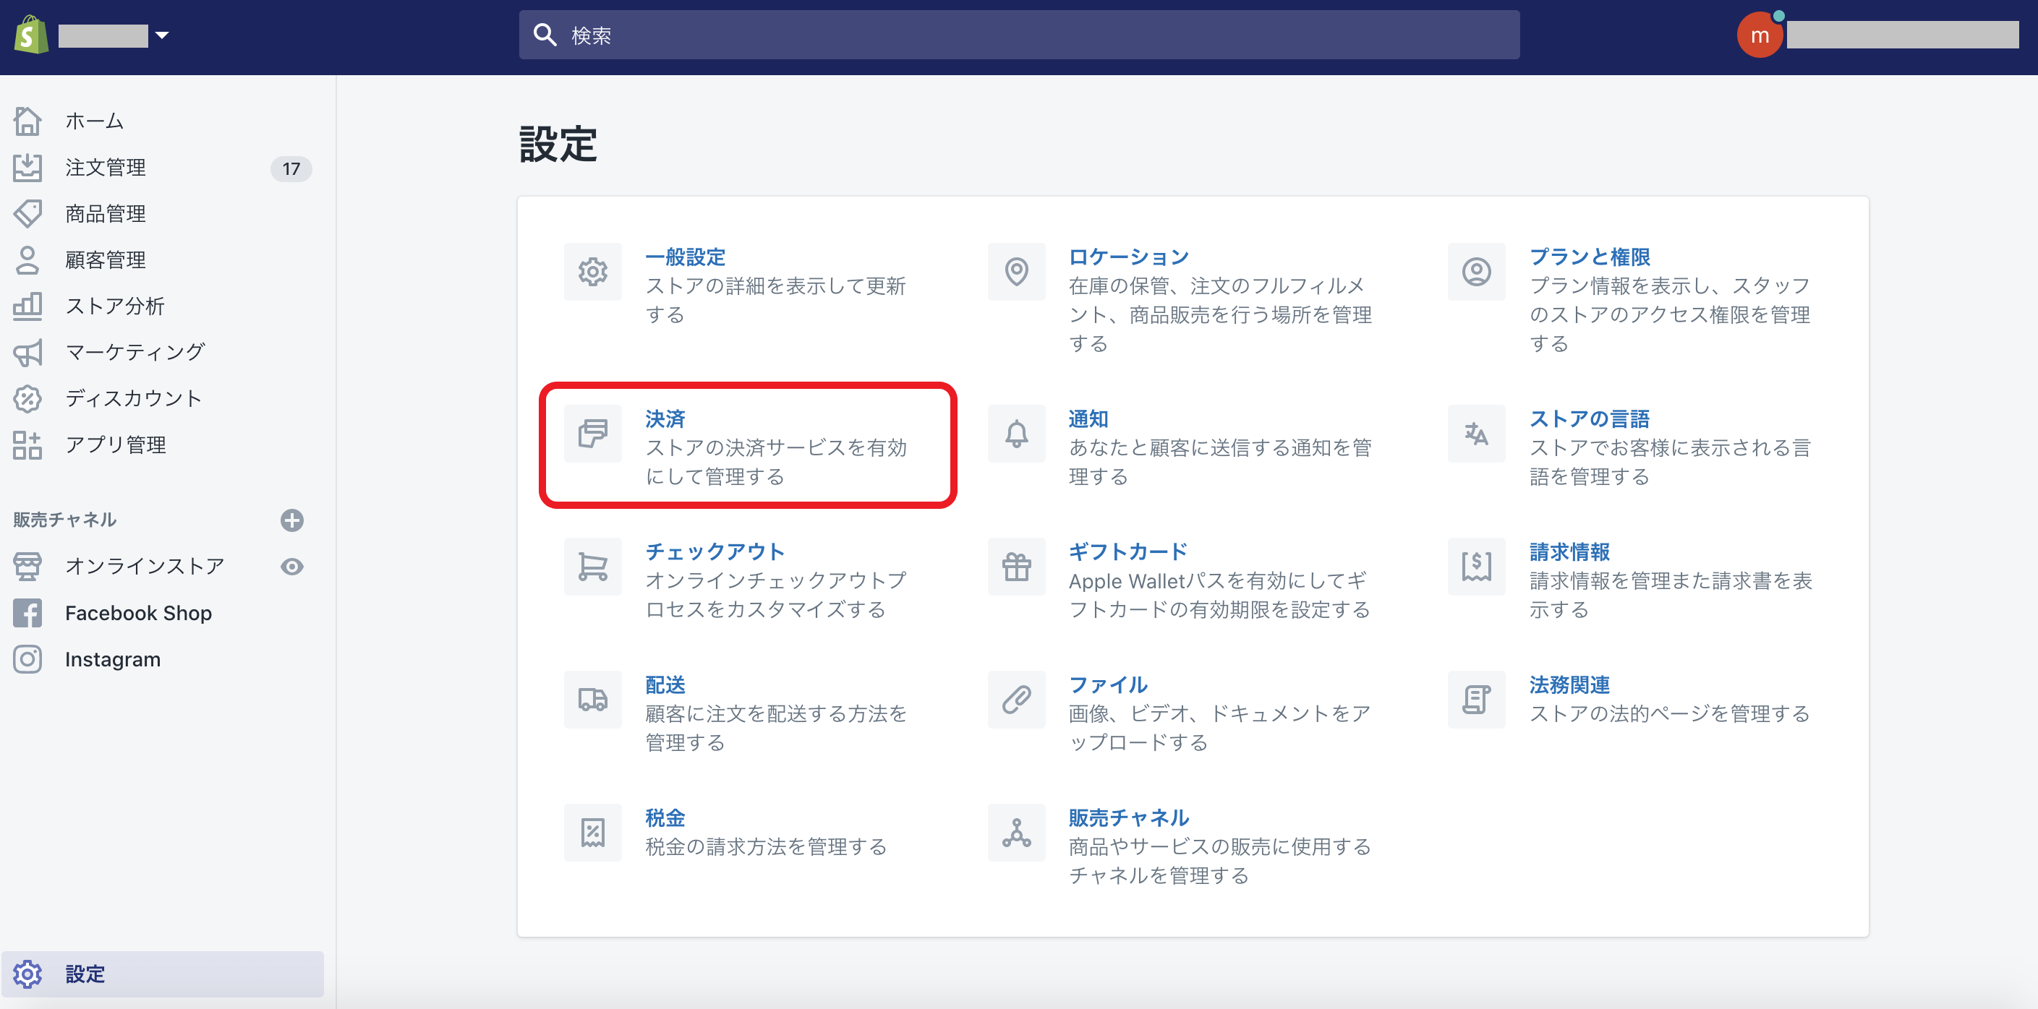Screen dimensions: 2038x1009
Task: Open プランと権限 link
Action: click(x=1589, y=257)
